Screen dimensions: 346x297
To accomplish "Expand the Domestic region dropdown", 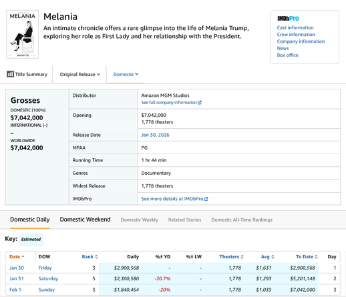I will (126, 74).
